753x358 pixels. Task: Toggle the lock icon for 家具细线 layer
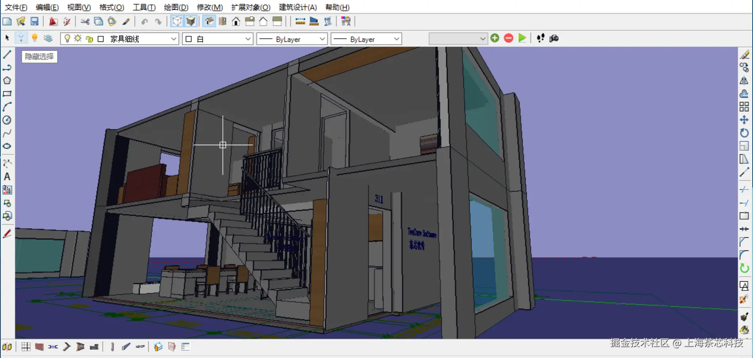coord(89,39)
